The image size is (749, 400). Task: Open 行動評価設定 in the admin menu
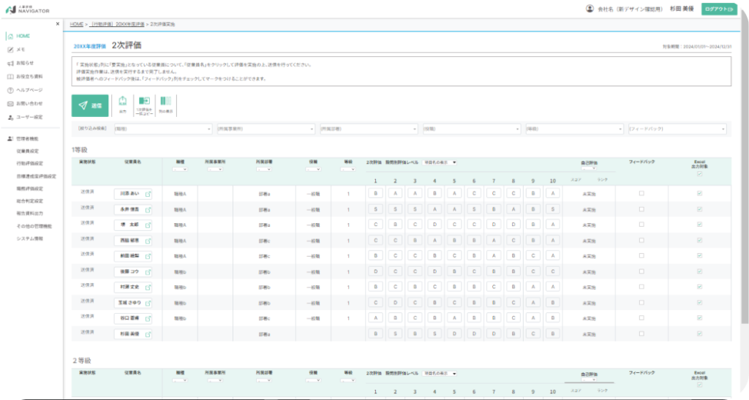[x=29, y=163]
